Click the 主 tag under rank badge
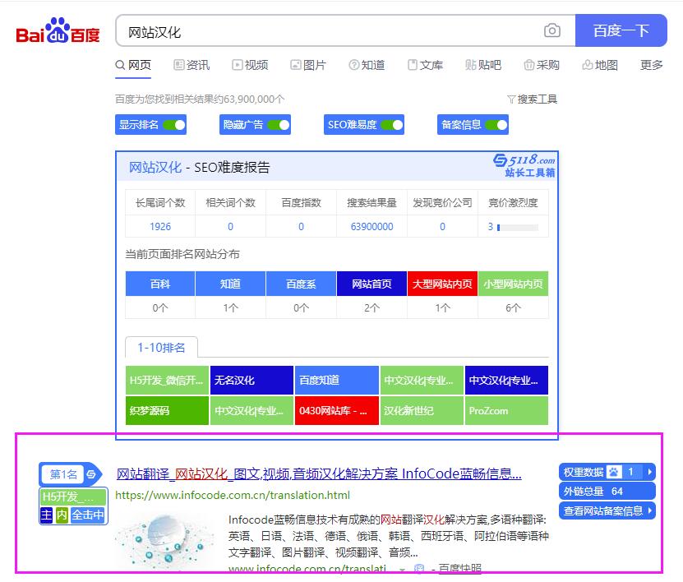 (x=46, y=515)
